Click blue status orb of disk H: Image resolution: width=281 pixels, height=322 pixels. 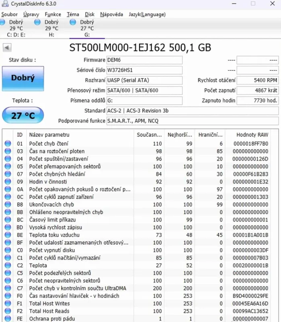coord(38,22)
